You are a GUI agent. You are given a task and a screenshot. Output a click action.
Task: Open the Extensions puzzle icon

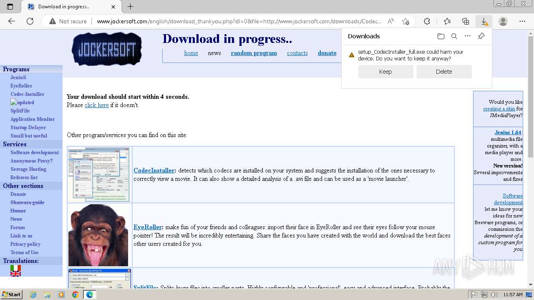(427, 21)
